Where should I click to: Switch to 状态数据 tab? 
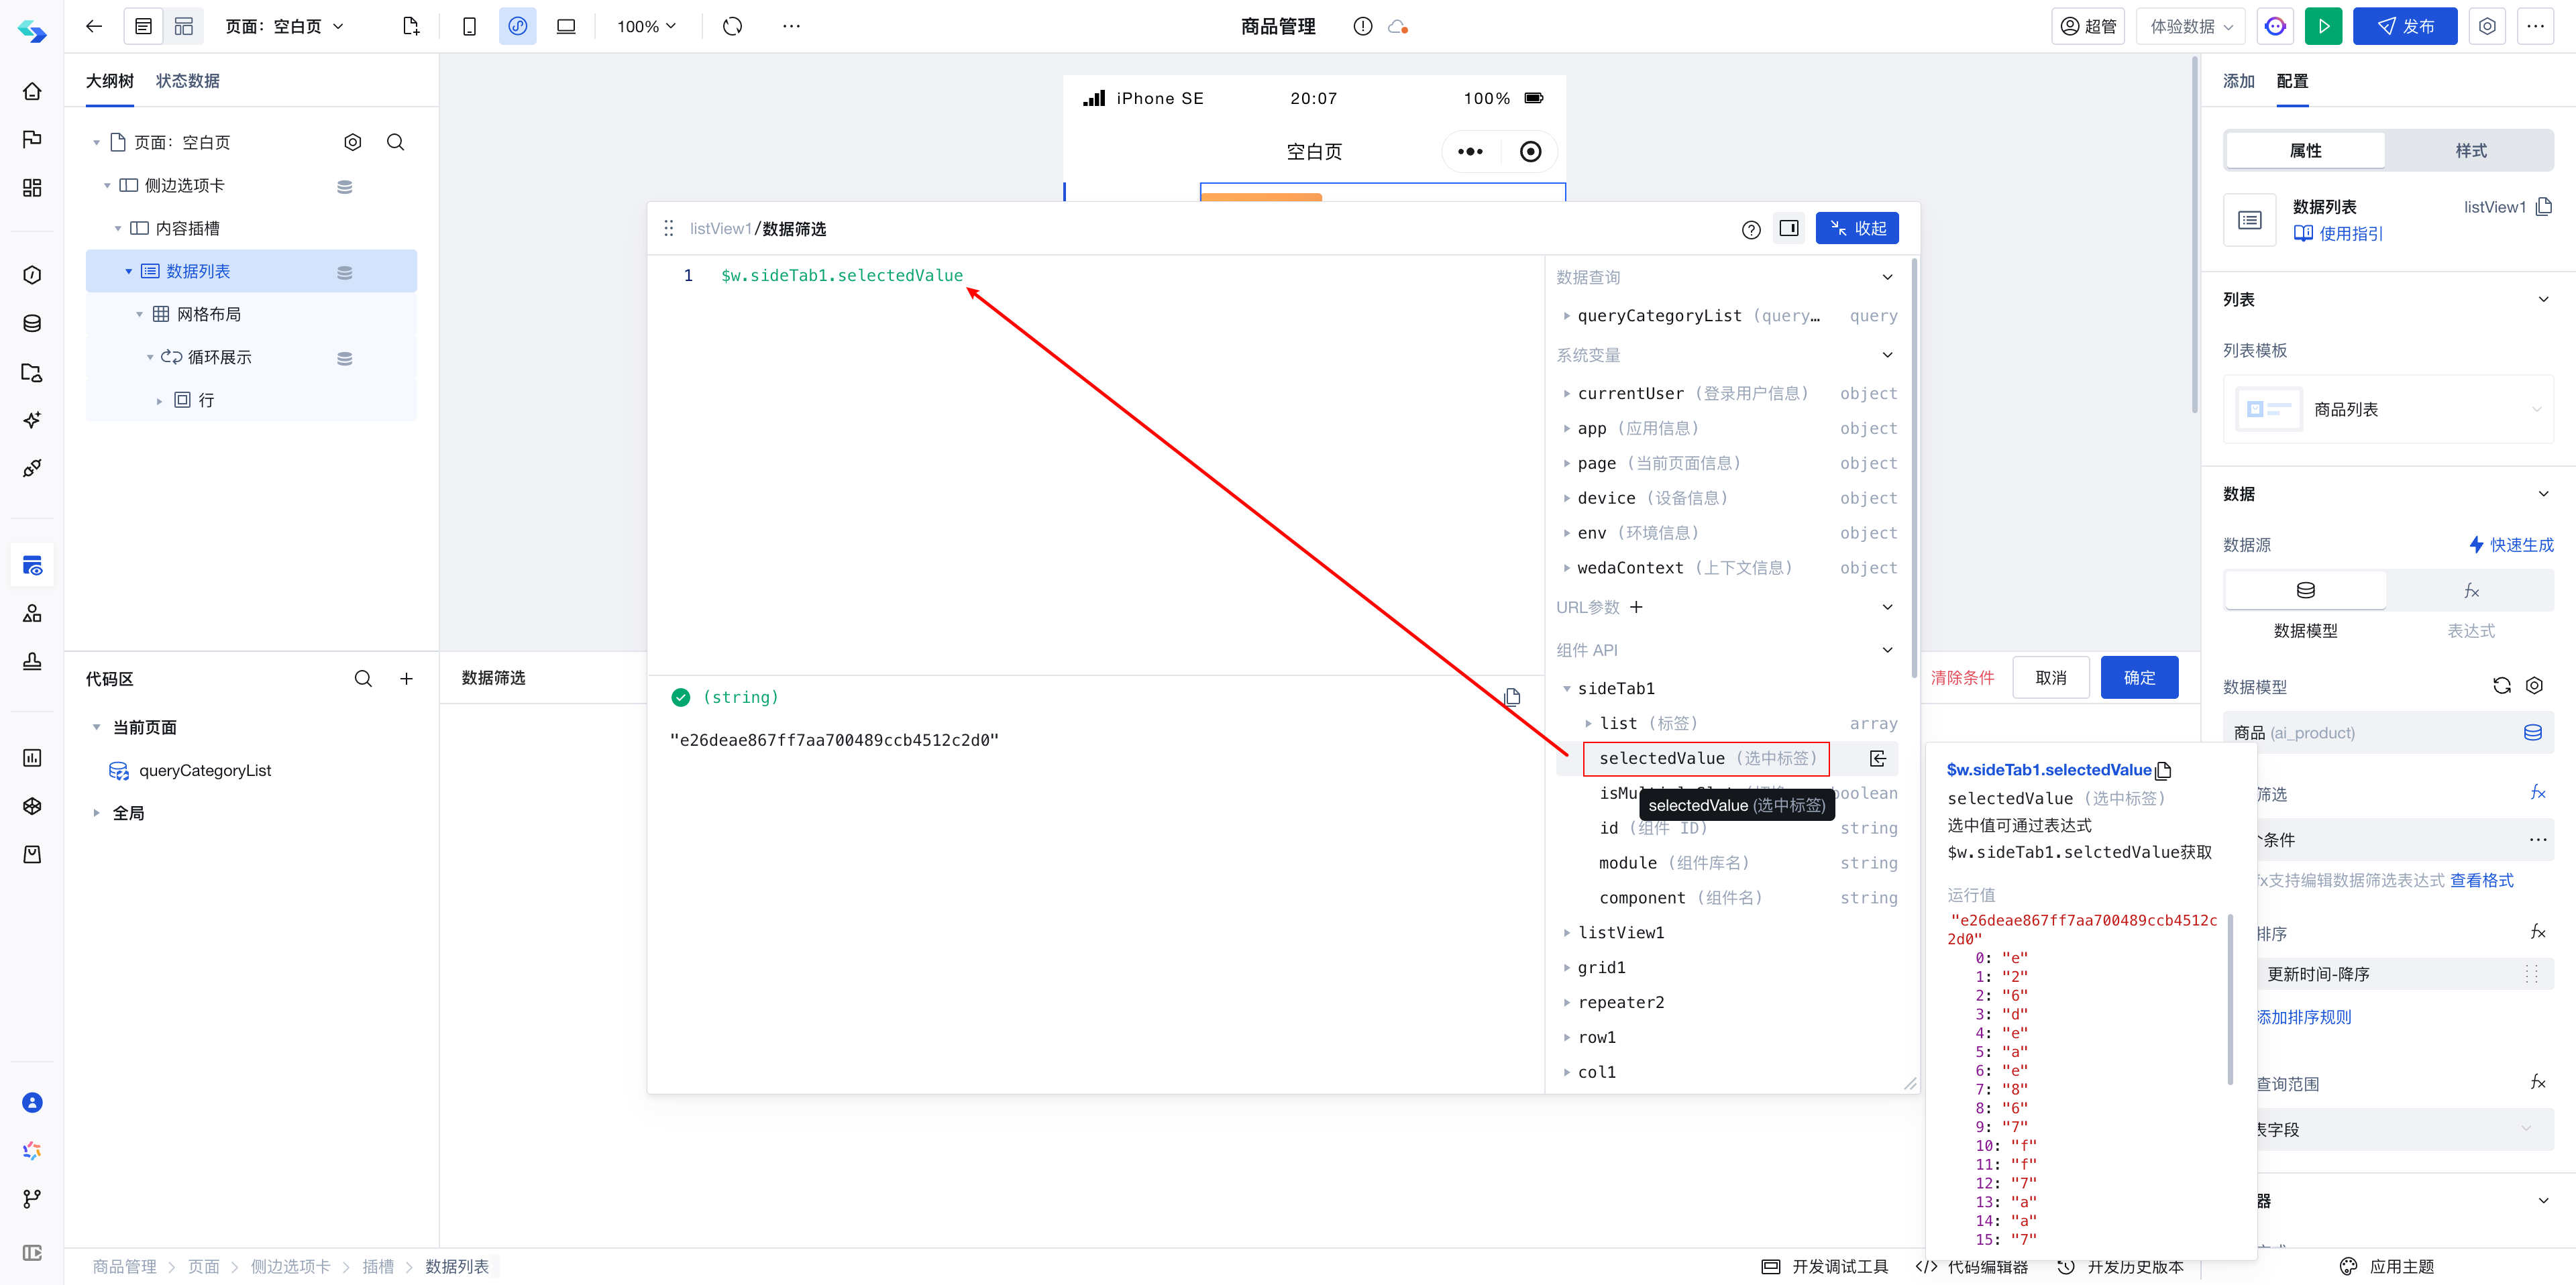point(187,81)
